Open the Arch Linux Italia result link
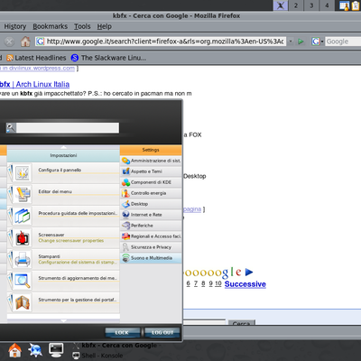361x361 pixels. [34, 84]
